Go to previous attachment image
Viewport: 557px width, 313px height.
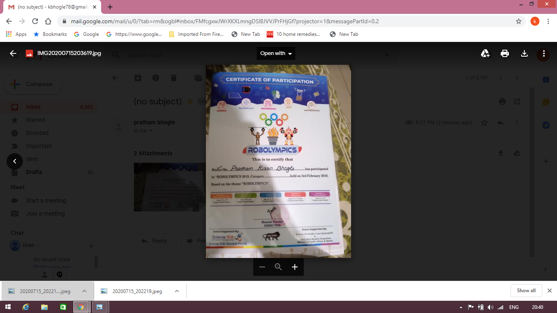(x=15, y=161)
